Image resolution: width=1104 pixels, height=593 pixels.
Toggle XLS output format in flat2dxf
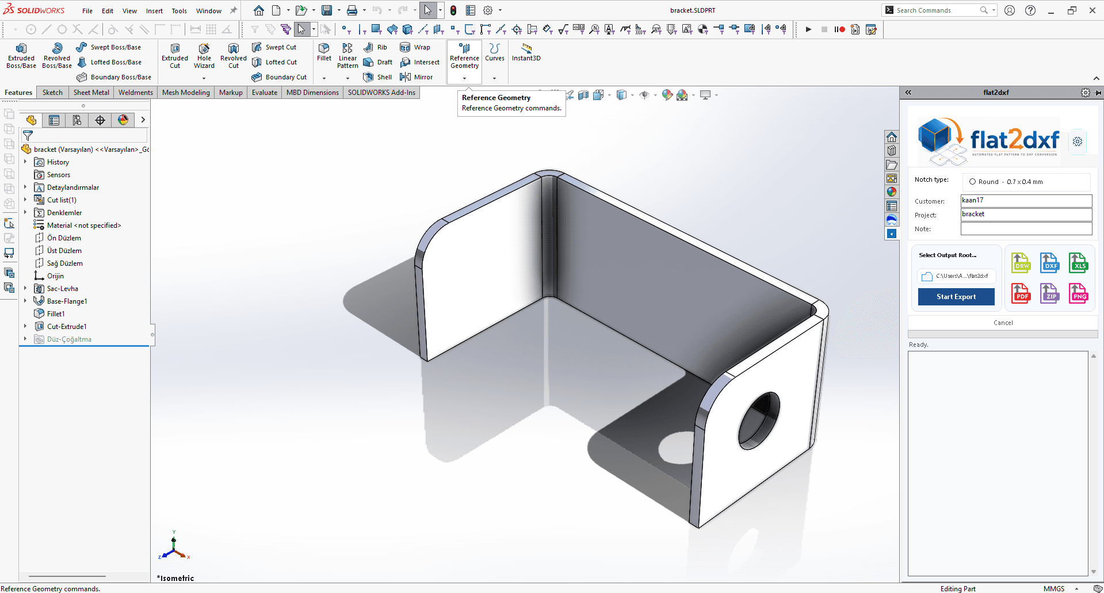(x=1079, y=263)
